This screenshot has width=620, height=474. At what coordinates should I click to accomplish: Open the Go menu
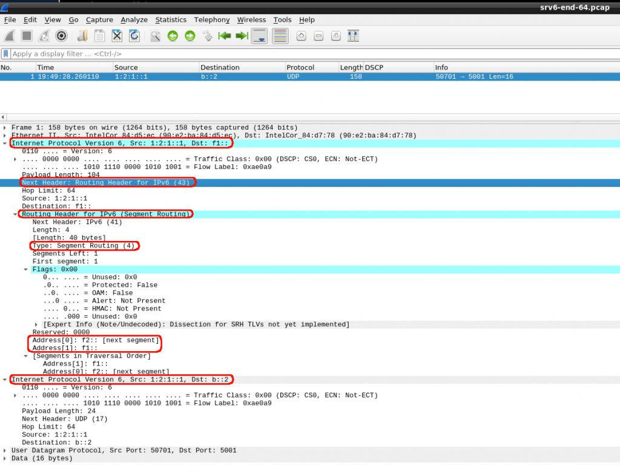[73, 20]
